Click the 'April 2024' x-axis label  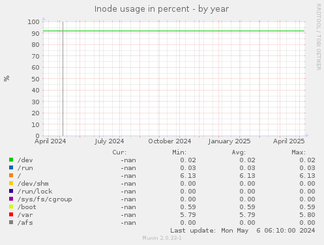(x=50, y=141)
